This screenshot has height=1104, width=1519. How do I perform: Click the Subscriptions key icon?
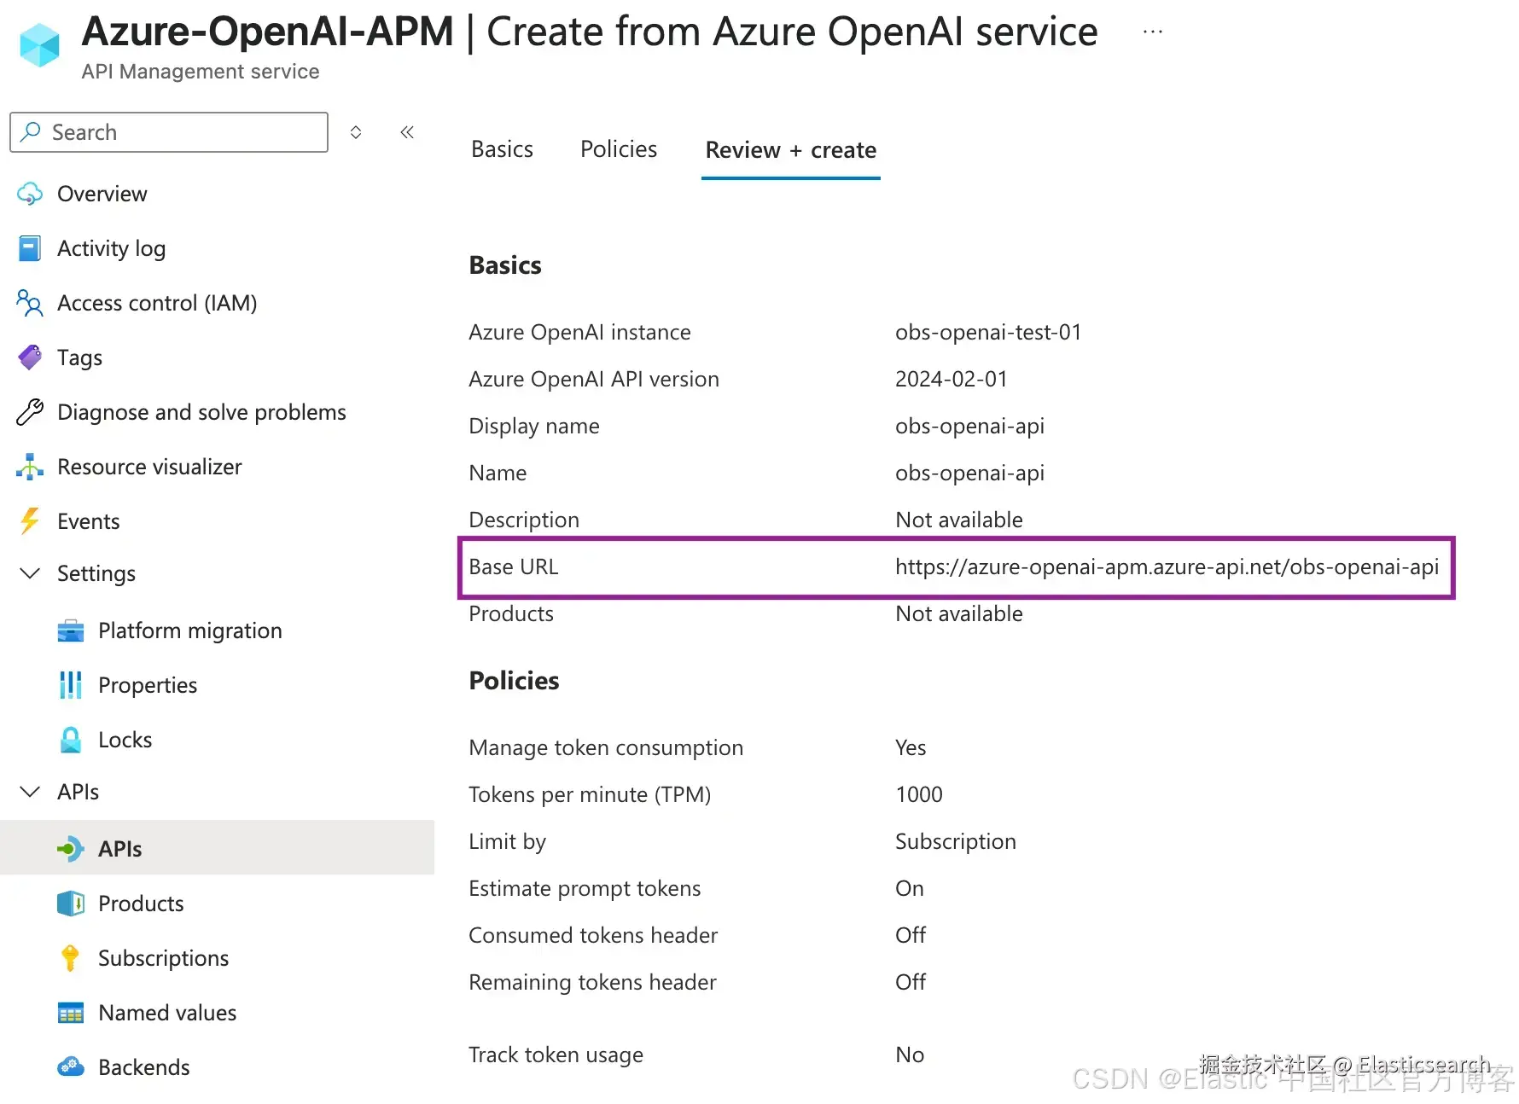point(71,958)
